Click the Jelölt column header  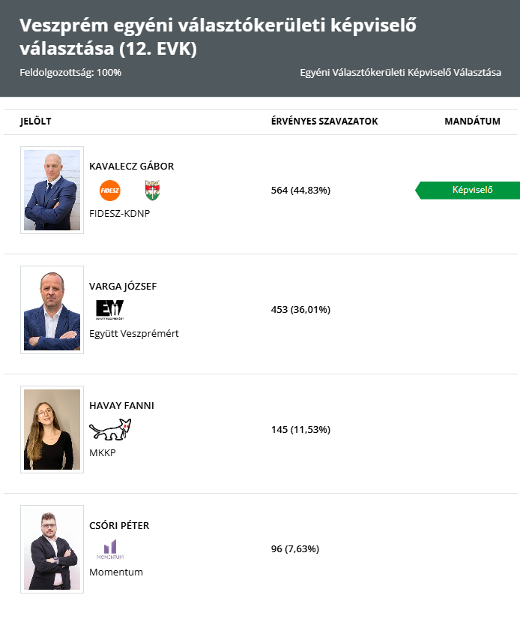pyautogui.click(x=36, y=122)
